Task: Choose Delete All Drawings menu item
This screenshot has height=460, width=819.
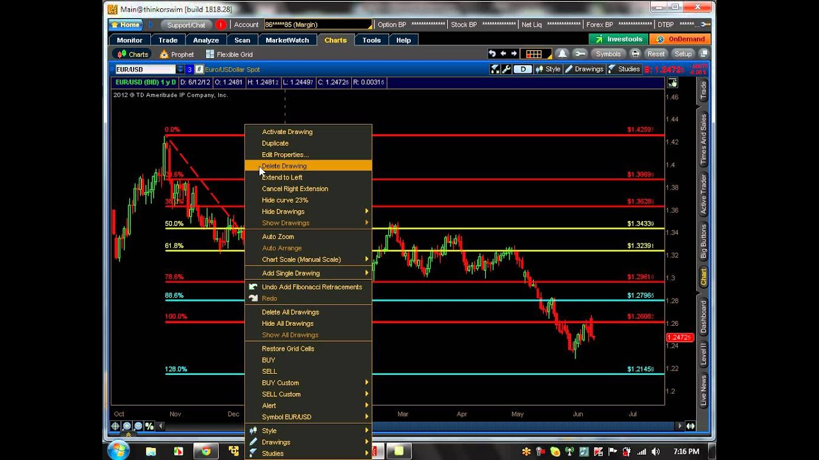Action: tap(308, 312)
